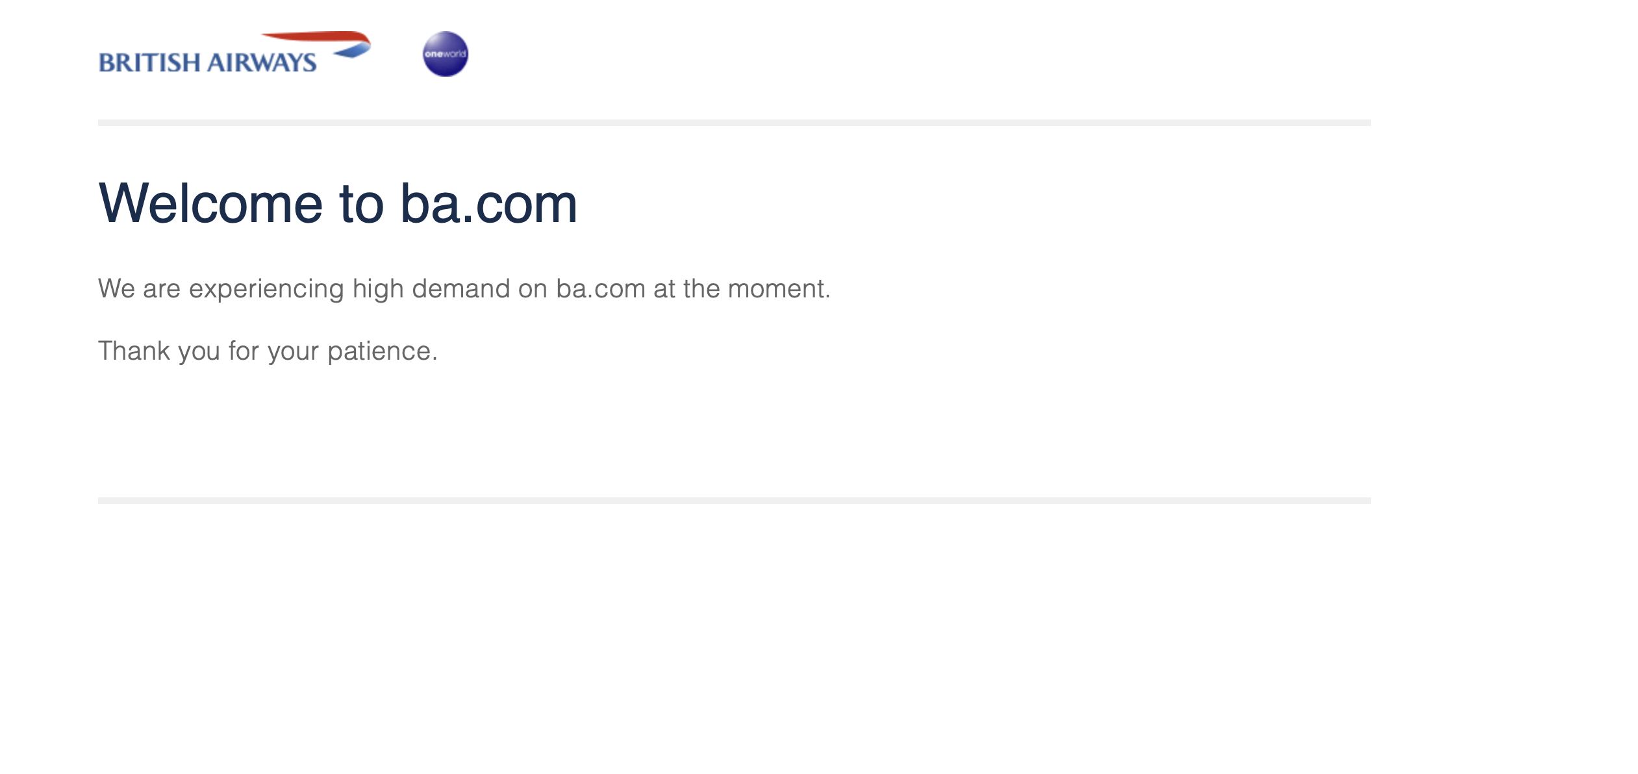
Task: Select the 'Welcome to ba.com' heading
Action: point(338,203)
